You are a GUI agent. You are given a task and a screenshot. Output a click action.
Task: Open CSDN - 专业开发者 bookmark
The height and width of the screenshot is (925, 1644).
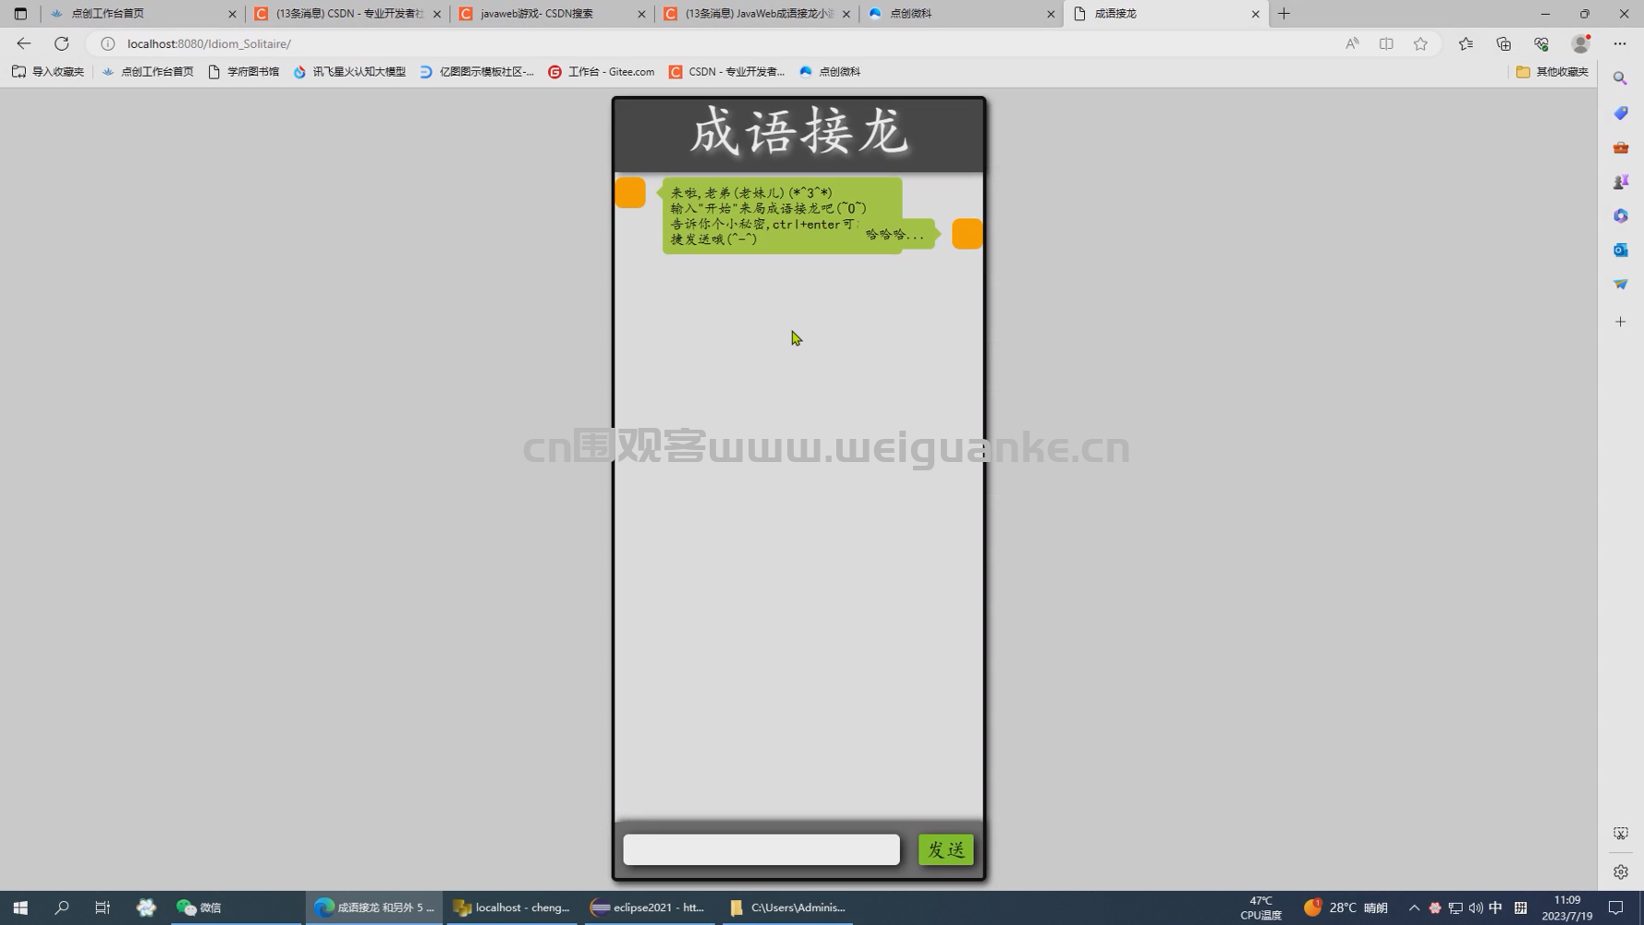pyautogui.click(x=726, y=71)
